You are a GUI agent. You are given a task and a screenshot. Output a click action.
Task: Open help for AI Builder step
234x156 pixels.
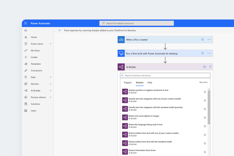(x=204, y=67)
